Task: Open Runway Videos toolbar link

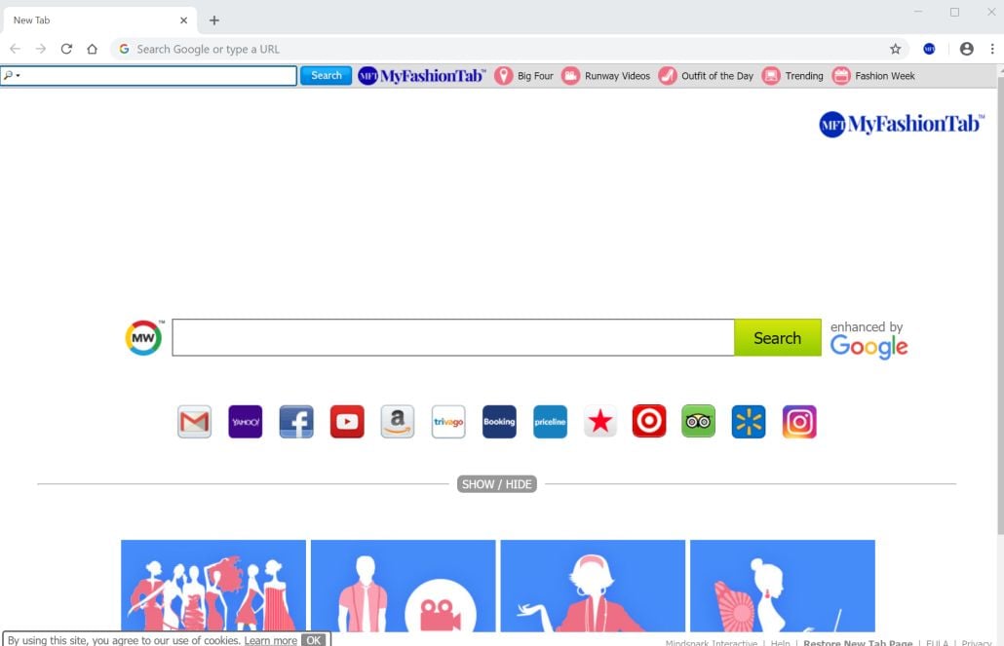Action: point(605,76)
